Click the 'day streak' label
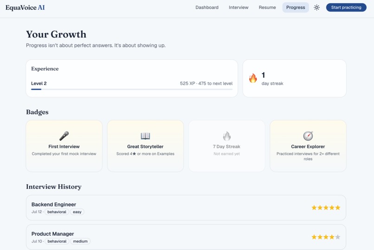The image size is (374, 250). click(272, 83)
